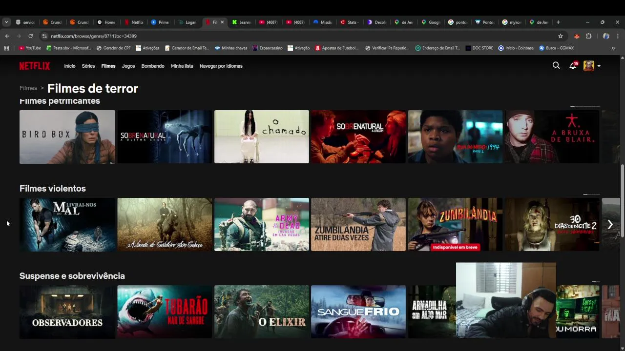Click the netflix.com address bar URL
Image resolution: width=625 pixels, height=351 pixels.
pyautogui.click(x=94, y=36)
